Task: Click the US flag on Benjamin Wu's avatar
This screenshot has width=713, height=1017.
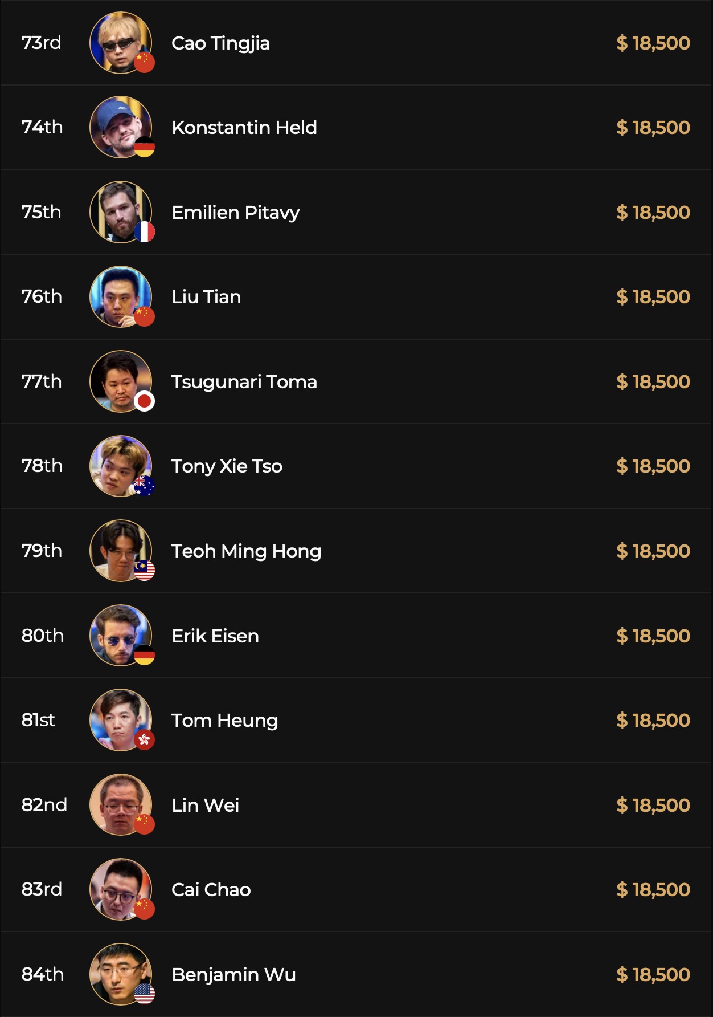Action: click(x=145, y=994)
